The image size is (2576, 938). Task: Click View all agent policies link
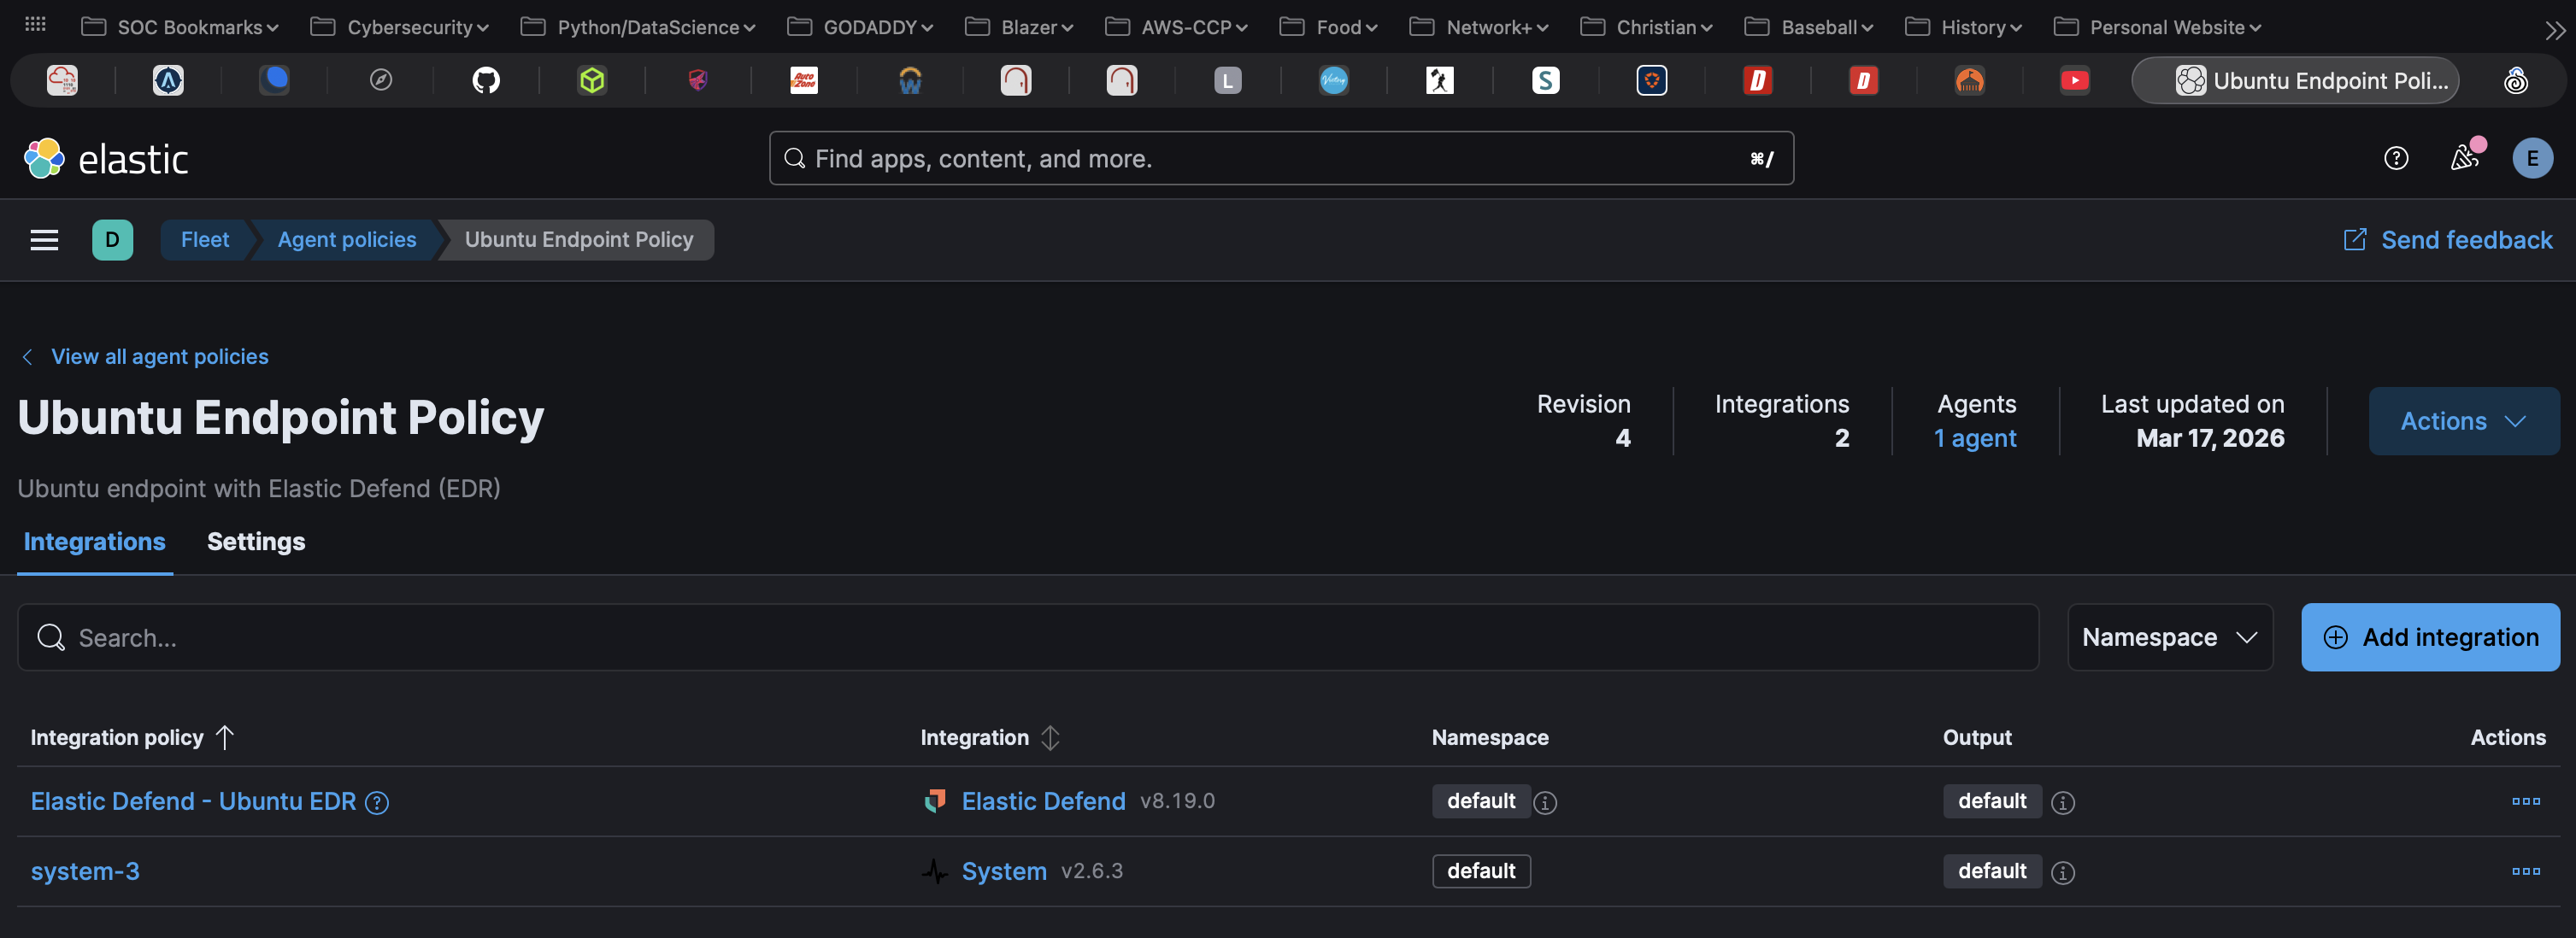(146, 356)
